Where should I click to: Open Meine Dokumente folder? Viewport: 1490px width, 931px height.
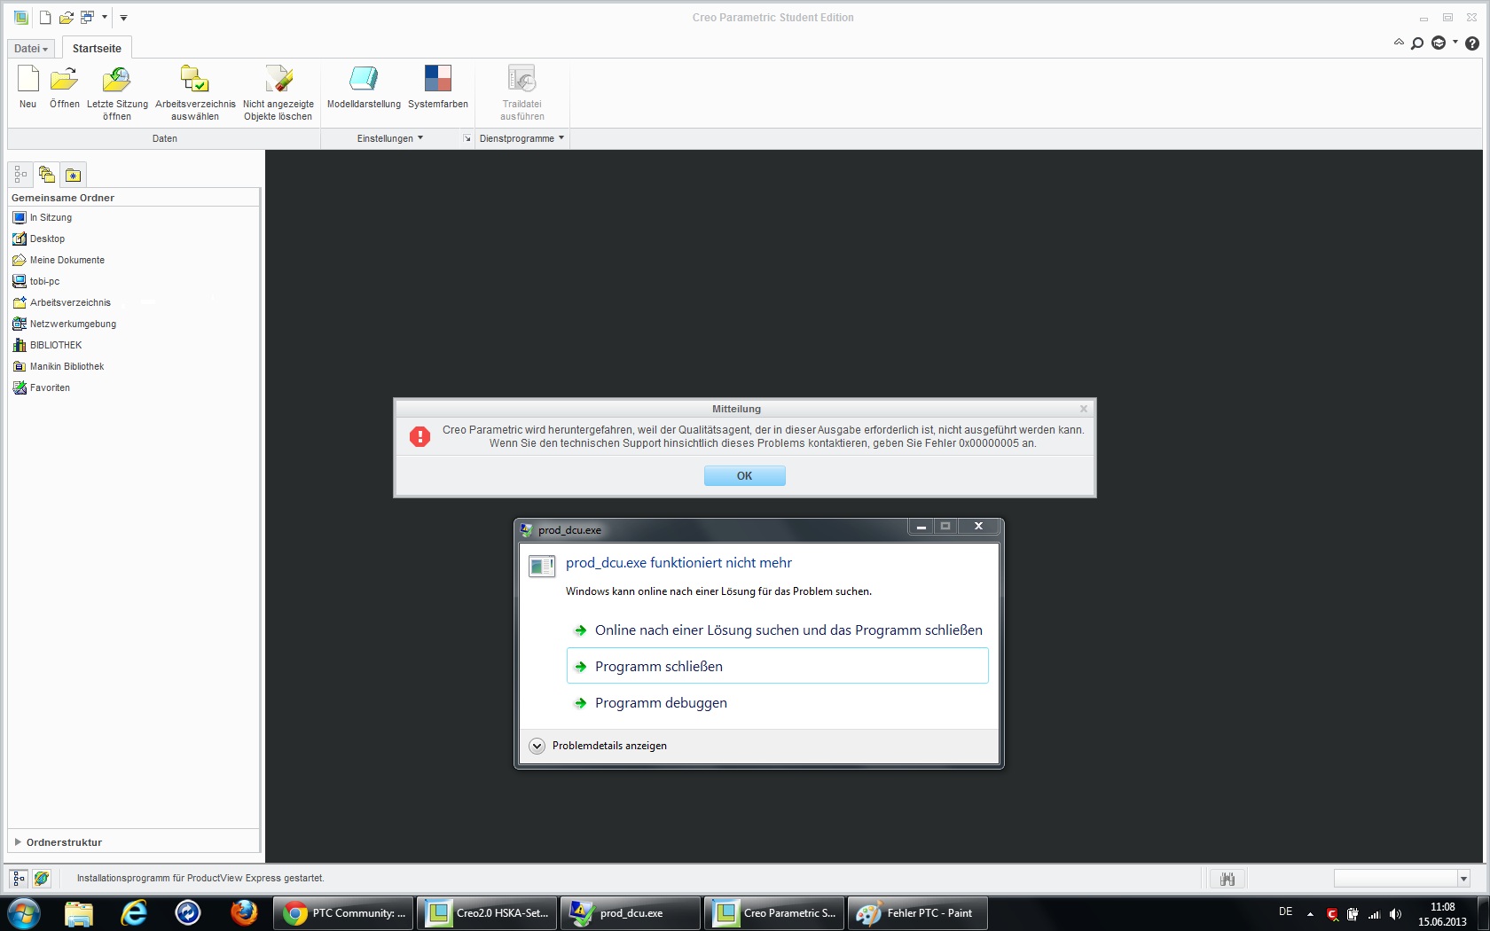pyautogui.click(x=67, y=260)
